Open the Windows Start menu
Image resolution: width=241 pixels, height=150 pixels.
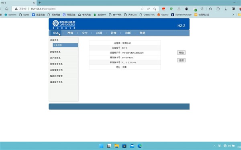pos(101,146)
